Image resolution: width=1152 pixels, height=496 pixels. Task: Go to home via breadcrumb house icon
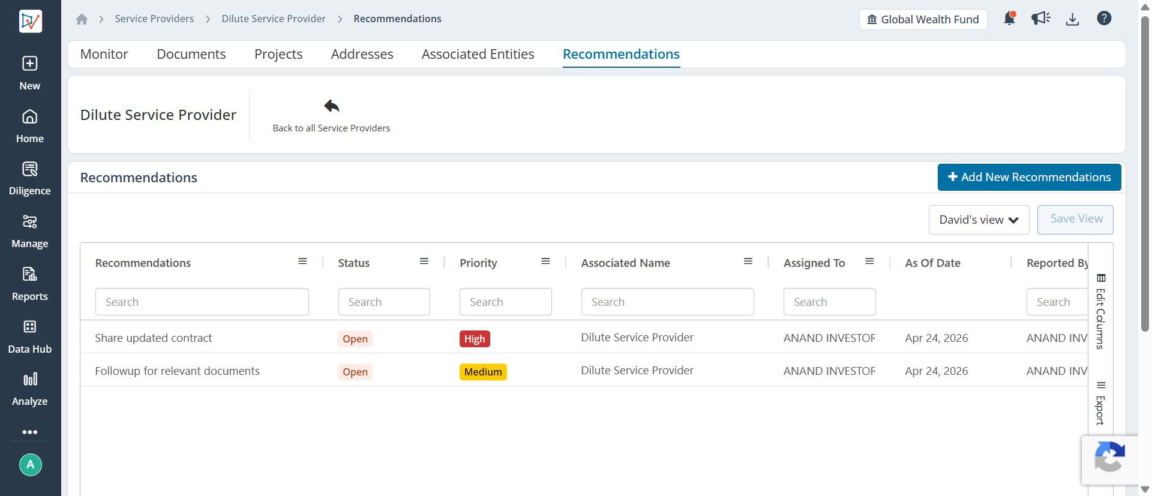click(x=82, y=19)
